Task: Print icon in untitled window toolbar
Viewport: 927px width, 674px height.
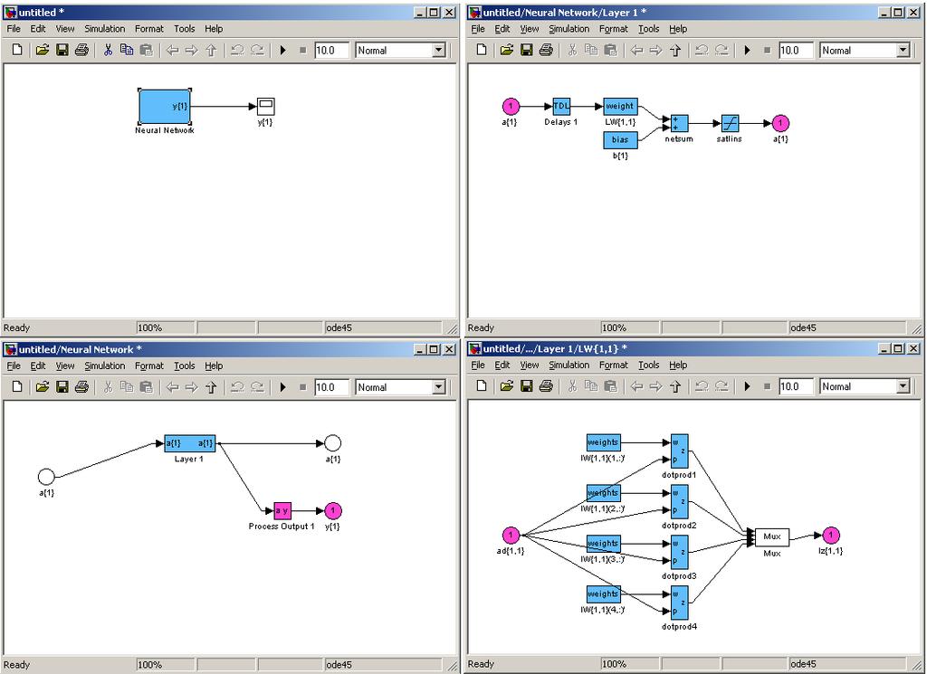Action: click(x=81, y=50)
